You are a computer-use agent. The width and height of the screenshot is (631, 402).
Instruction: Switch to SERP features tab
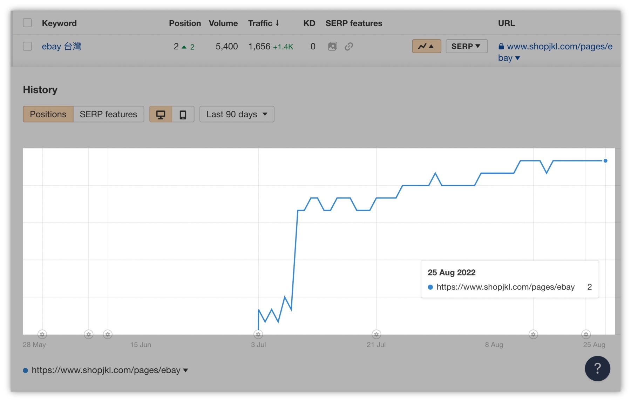pyautogui.click(x=108, y=115)
